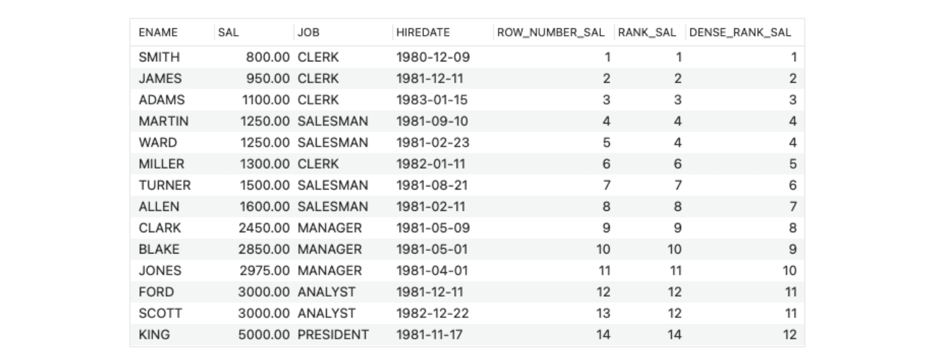Click the TURNER name cell
The height and width of the screenshot is (363, 952).
pyautogui.click(x=165, y=185)
